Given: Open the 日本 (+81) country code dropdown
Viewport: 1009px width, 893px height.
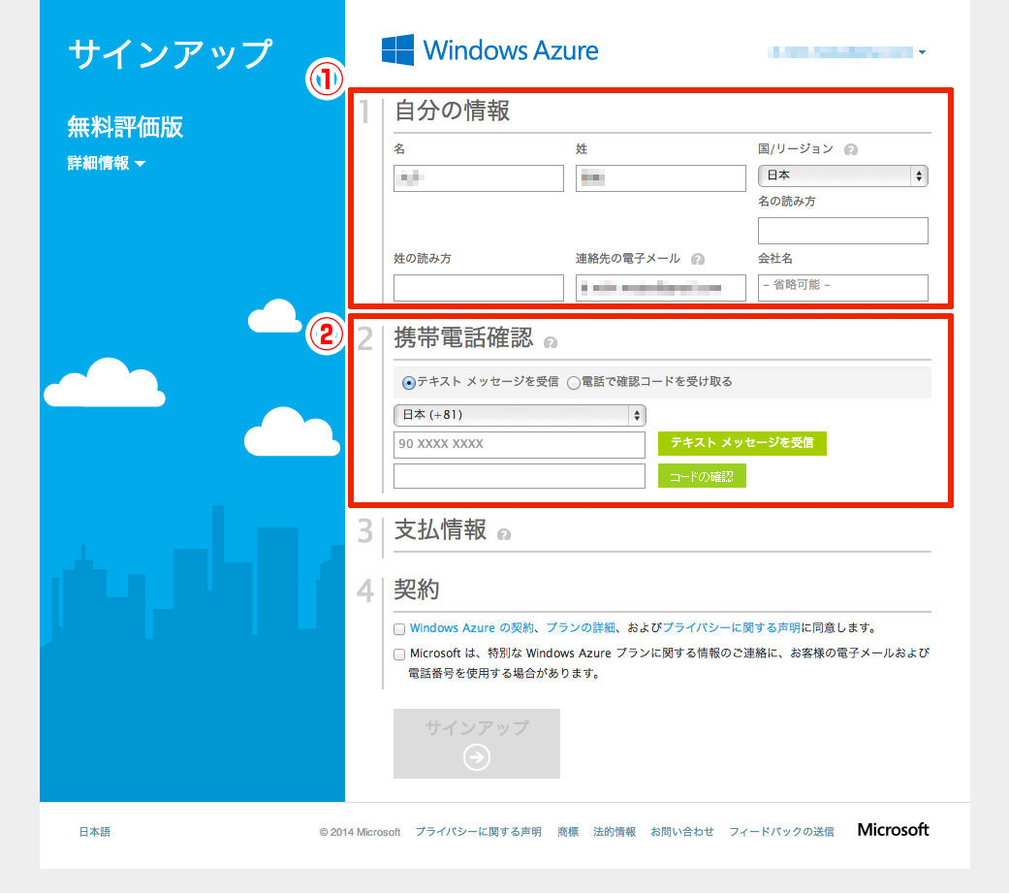Looking at the screenshot, I should [x=520, y=415].
